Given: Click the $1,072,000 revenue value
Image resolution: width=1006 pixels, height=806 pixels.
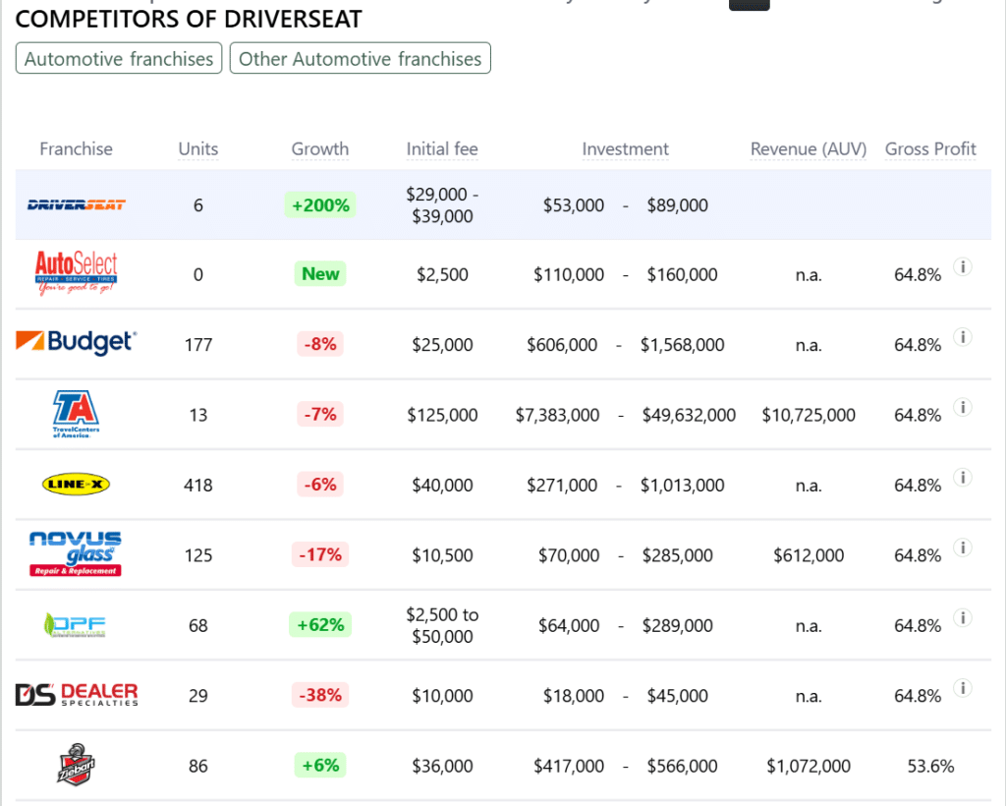Looking at the screenshot, I should tap(809, 767).
